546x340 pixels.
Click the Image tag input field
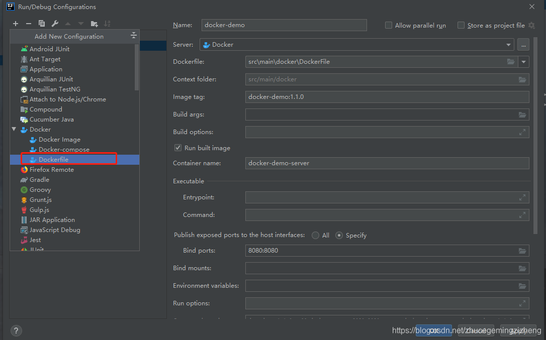coord(387,97)
